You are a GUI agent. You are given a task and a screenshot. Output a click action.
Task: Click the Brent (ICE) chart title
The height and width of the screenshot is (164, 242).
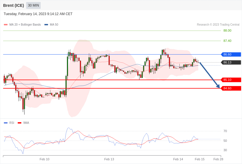(x=14, y=5)
